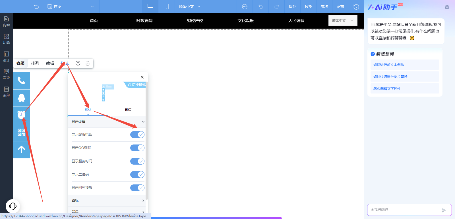Open the headset support floating button
This screenshot has height=219, width=455.
click(x=13, y=206)
